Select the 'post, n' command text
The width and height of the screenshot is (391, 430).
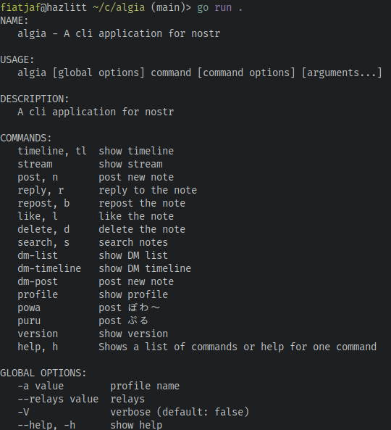(x=38, y=177)
